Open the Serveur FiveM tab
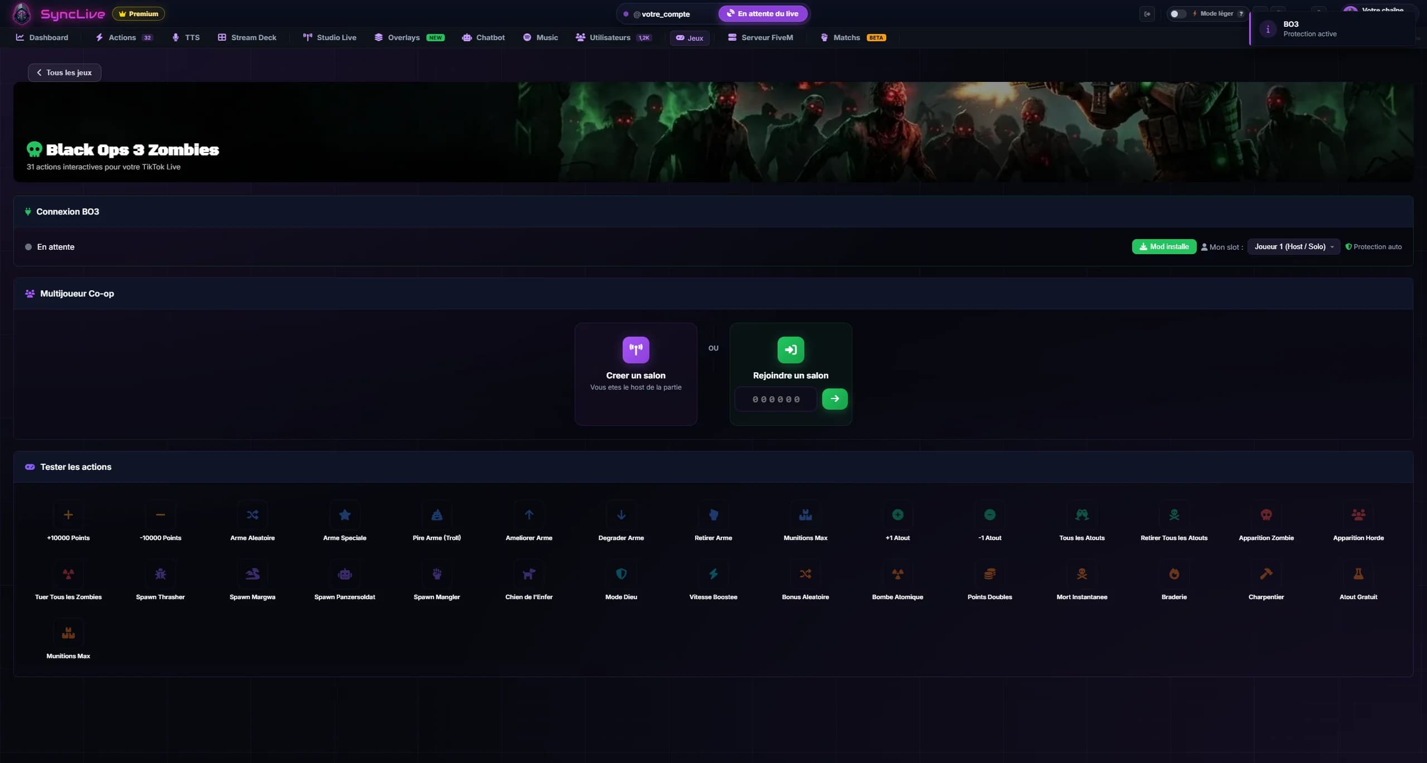The image size is (1427, 763). coord(760,38)
